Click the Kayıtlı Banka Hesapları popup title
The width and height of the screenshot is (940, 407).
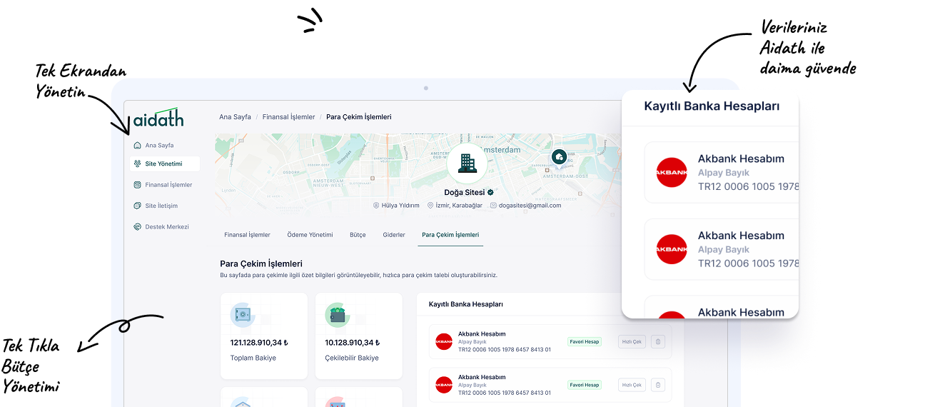[x=712, y=106]
